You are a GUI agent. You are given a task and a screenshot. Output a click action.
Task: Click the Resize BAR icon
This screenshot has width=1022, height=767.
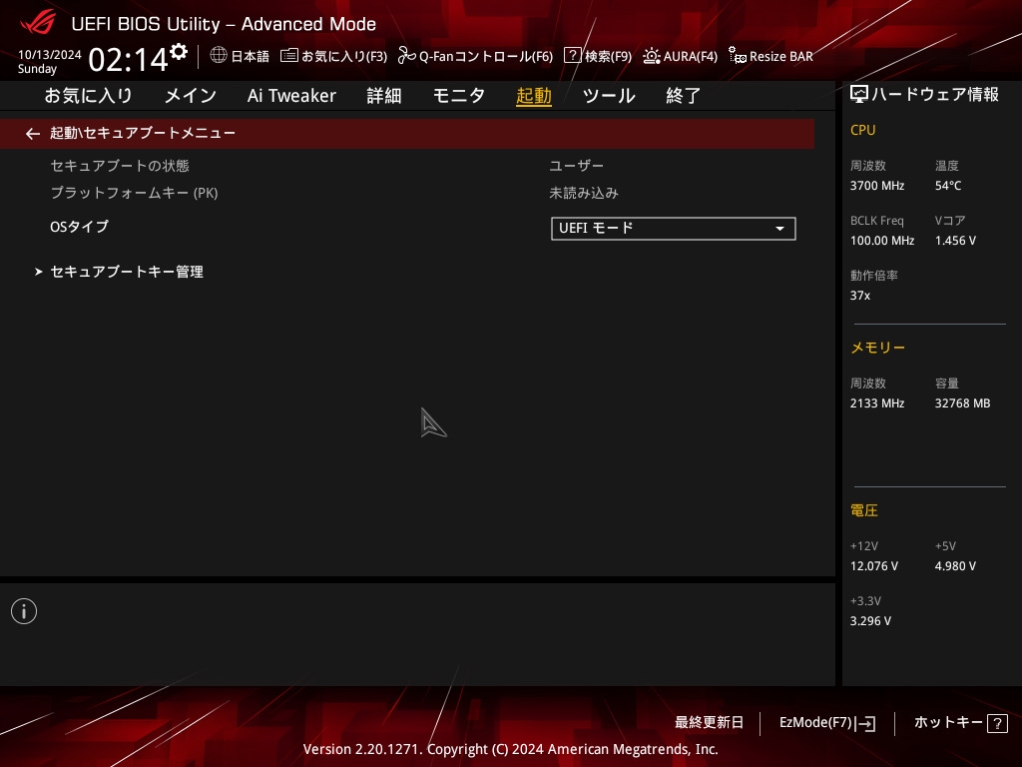pyautogui.click(x=738, y=56)
